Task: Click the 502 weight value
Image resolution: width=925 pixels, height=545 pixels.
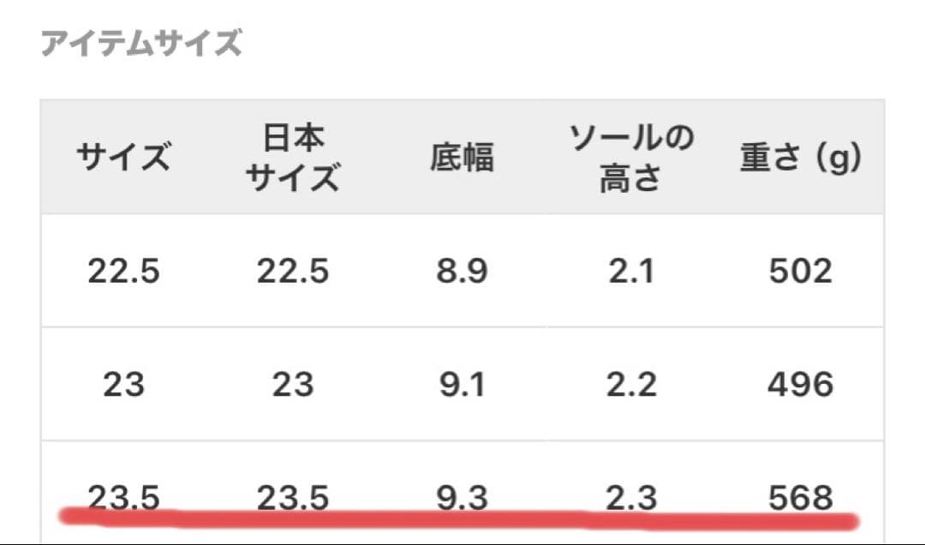Action: tap(800, 271)
